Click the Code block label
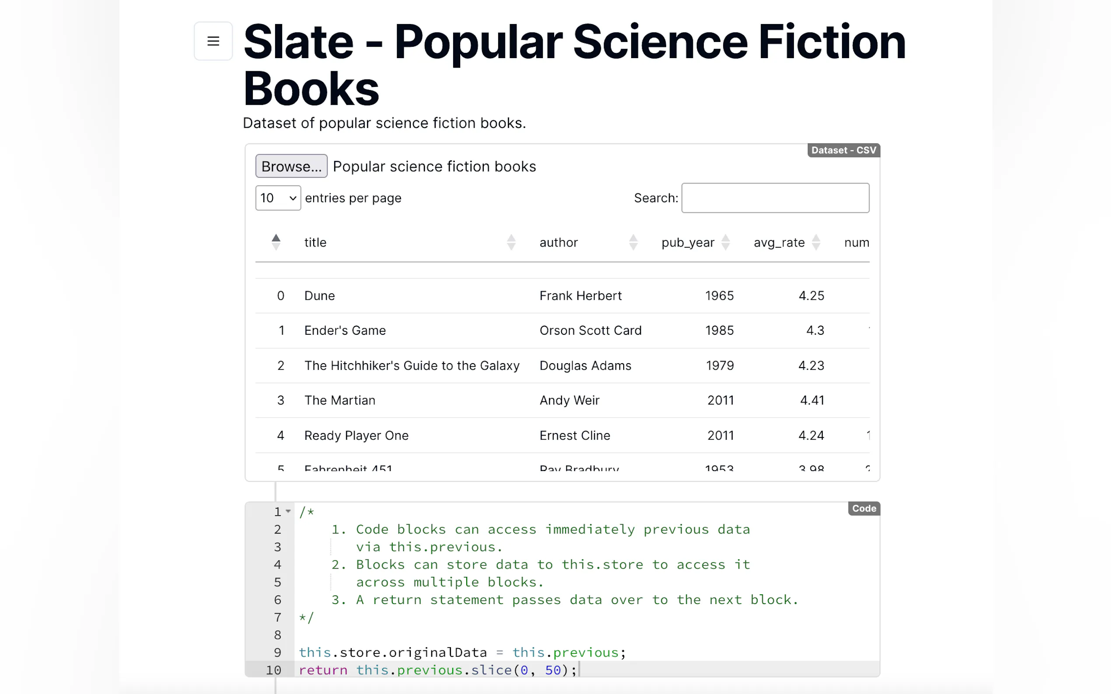The width and height of the screenshot is (1111, 694). click(863, 509)
